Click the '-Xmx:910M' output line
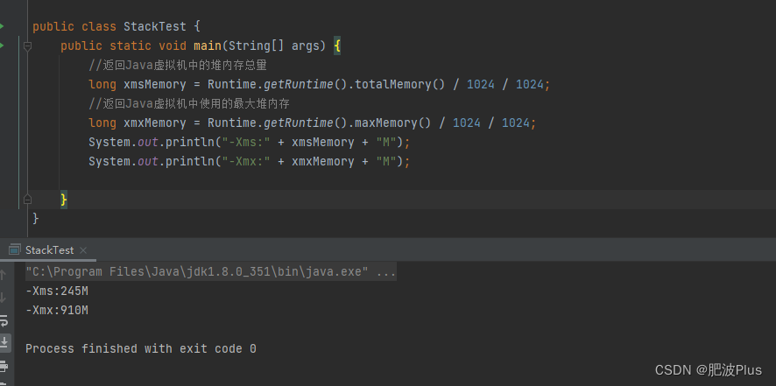Screen dimensions: 776x386 [57, 310]
